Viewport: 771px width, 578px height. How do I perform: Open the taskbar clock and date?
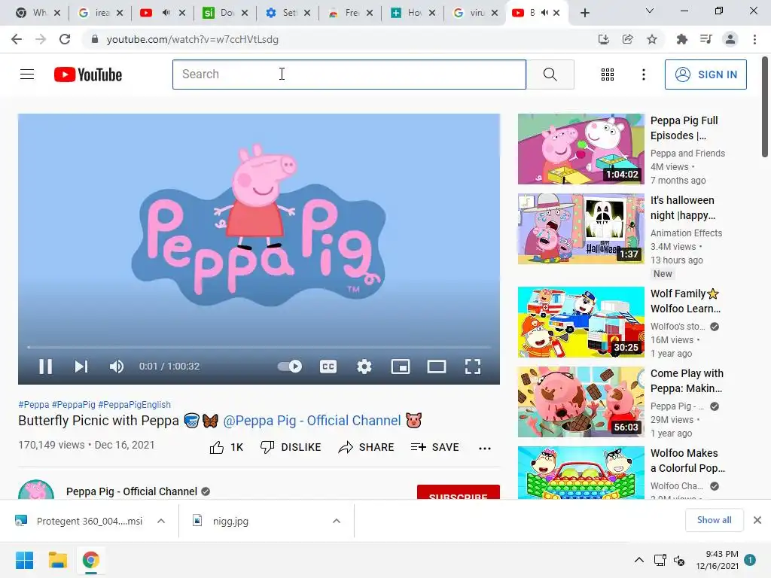click(717, 560)
